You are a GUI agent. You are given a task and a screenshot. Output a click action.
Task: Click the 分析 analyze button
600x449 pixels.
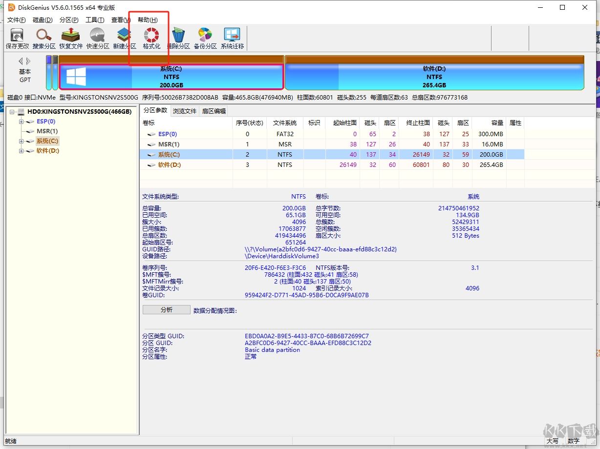coord(166,310)
